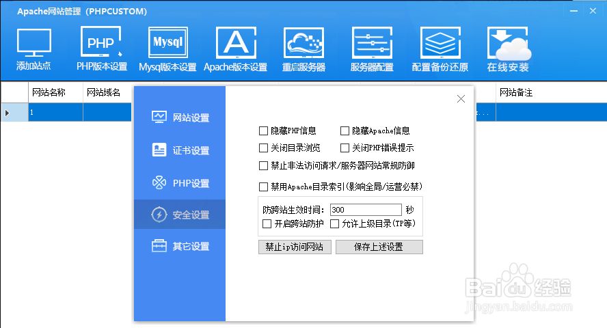Screen dimensions: 607x328
Task: Close the settings dialog
Action: point(461,99)
